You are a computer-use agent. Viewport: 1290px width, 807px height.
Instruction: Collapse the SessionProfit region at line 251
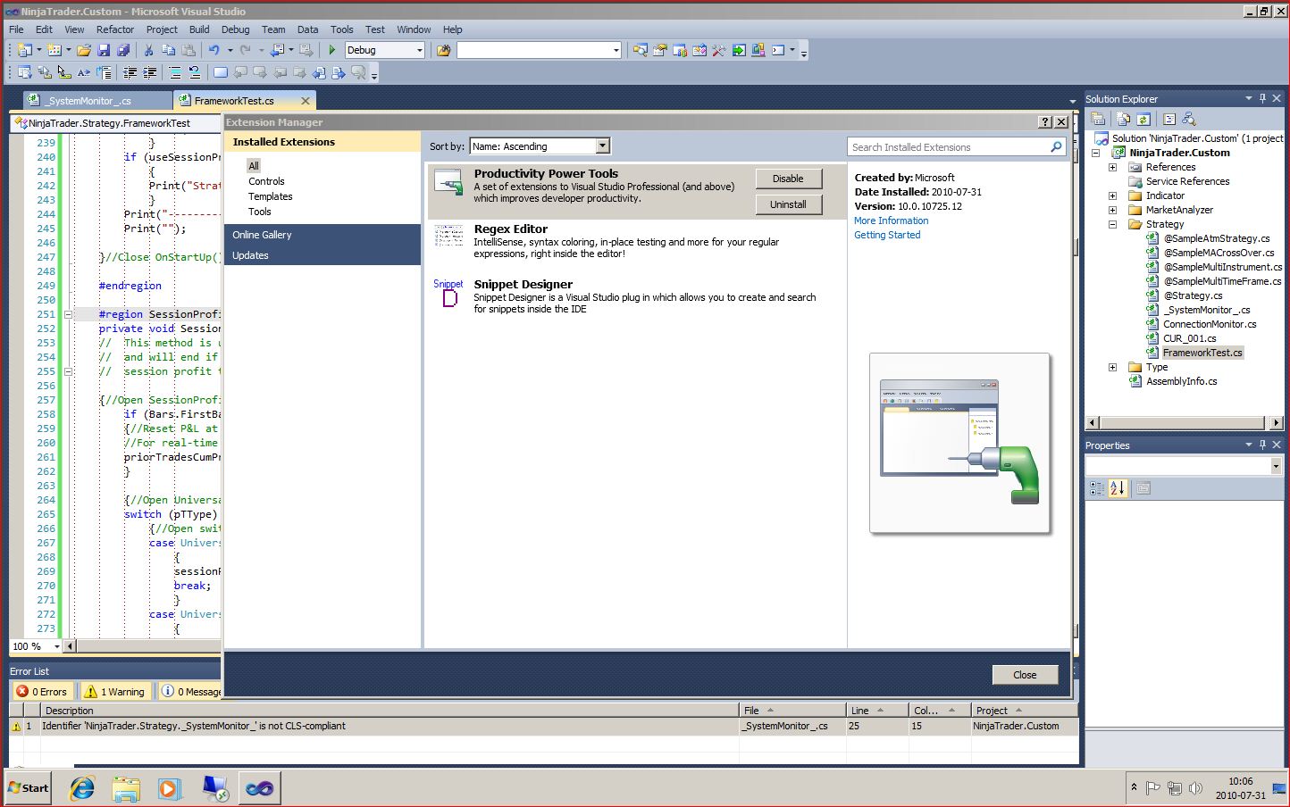click(68, 314)
